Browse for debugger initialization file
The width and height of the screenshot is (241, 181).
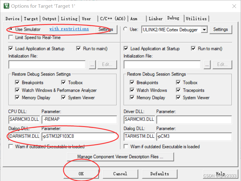point(207,64)
